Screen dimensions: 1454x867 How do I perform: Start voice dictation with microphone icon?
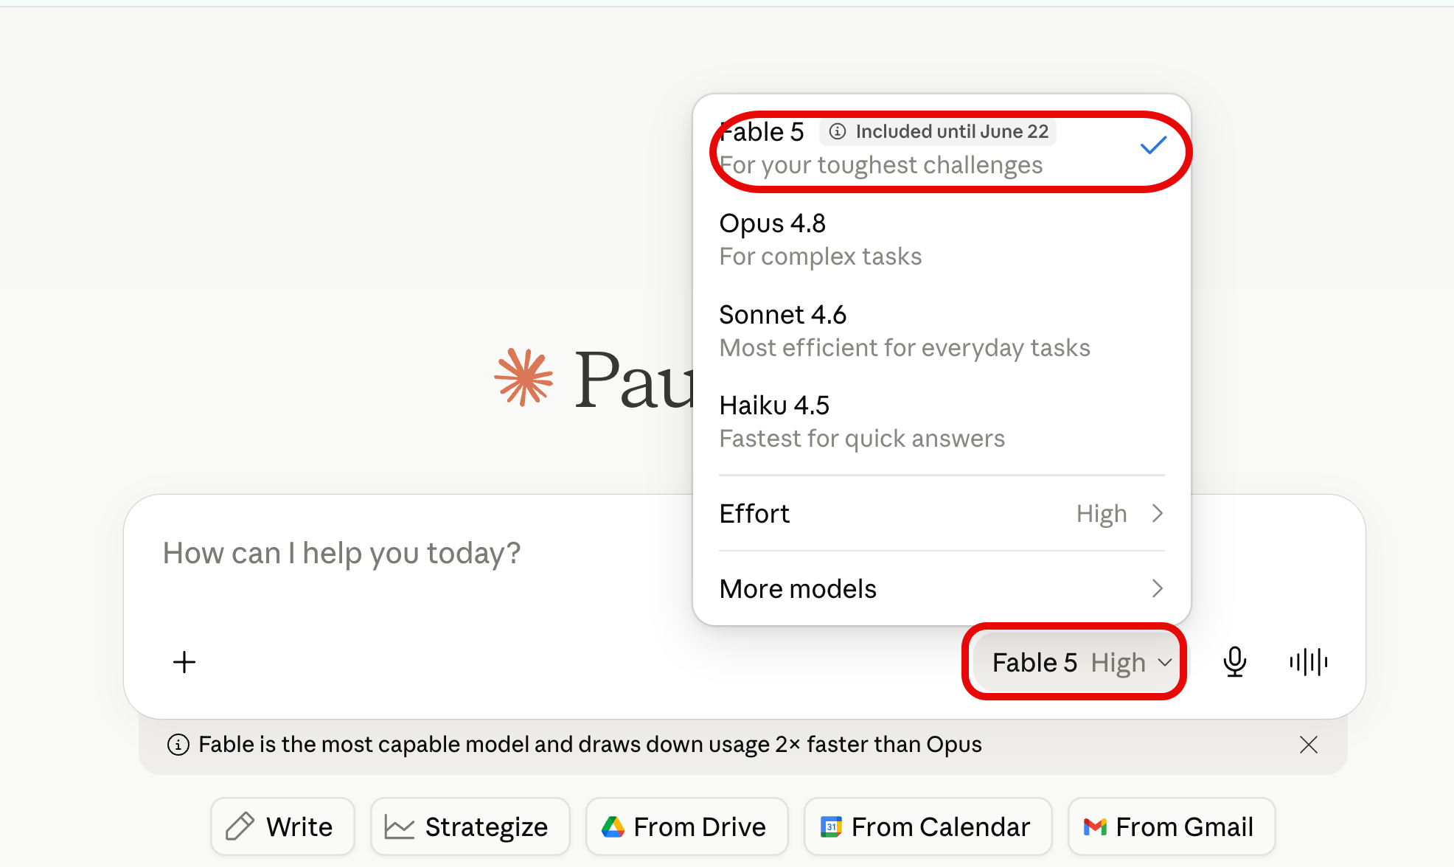point(1234,662)
